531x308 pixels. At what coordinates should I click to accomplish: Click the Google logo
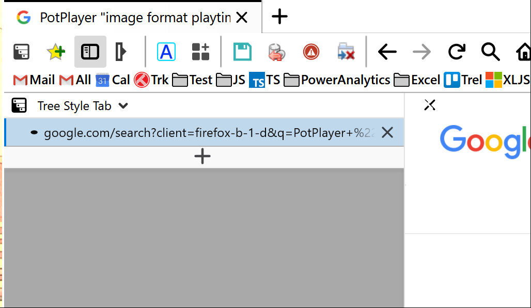click(485, 141)
